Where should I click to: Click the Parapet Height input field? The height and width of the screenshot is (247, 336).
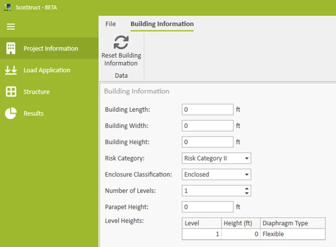coord(208,207)
